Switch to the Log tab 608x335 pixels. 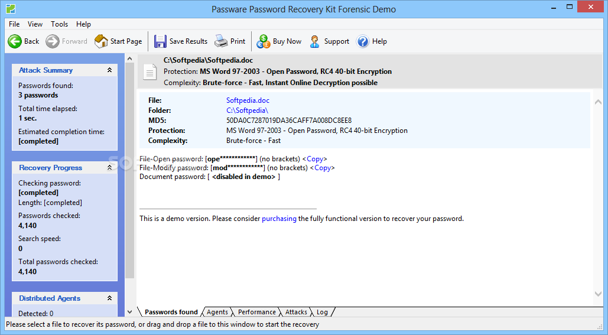322,312
